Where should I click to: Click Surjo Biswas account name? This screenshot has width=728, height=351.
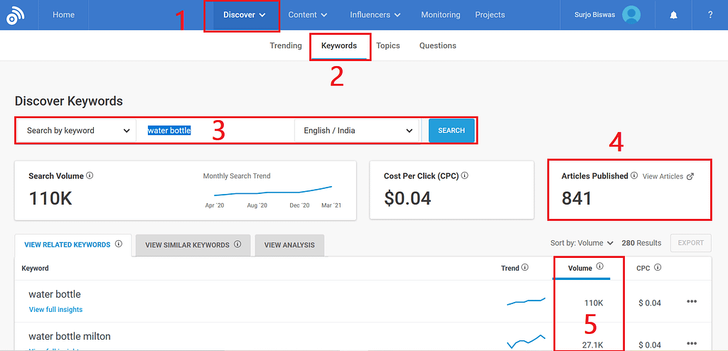[x=595, y=15]
